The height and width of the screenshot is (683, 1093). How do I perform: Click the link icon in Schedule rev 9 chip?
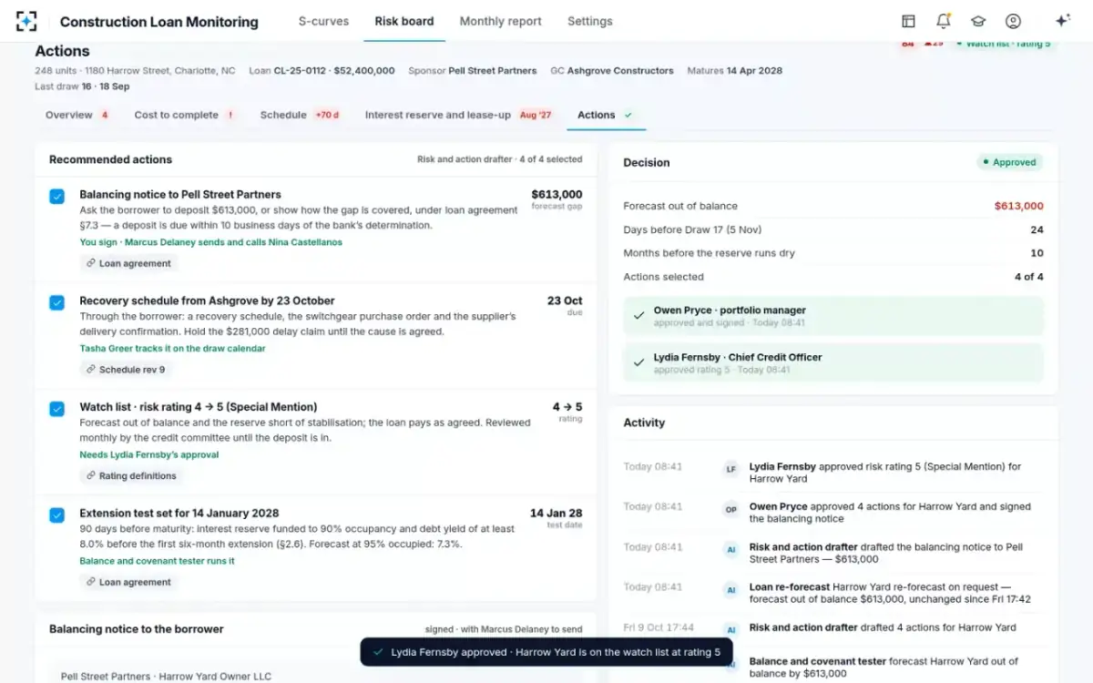click(90, 370)
